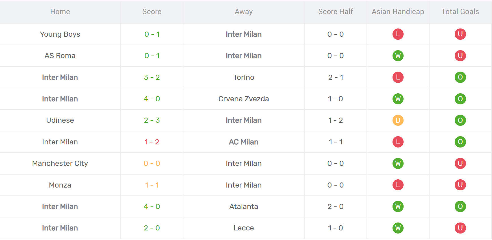Click the red U badge in Manchester City row
Screen dimensions: 492x240
[460, 163]
